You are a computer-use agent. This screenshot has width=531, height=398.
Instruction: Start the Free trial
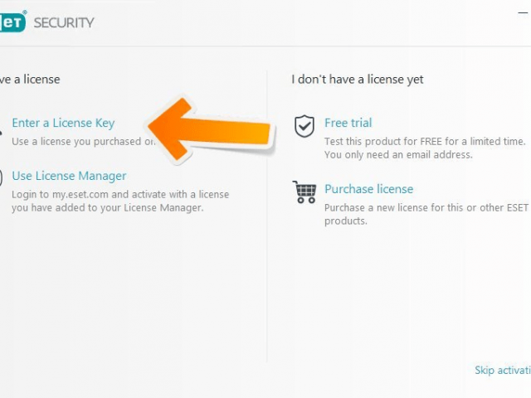click(x=348, y=123)
